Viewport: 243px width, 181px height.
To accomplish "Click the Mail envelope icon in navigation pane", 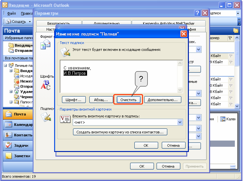I will pos(8,114).
